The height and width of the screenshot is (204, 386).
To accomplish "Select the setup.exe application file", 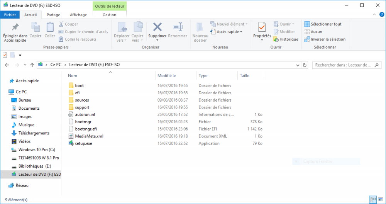I will tap(83, 143).
